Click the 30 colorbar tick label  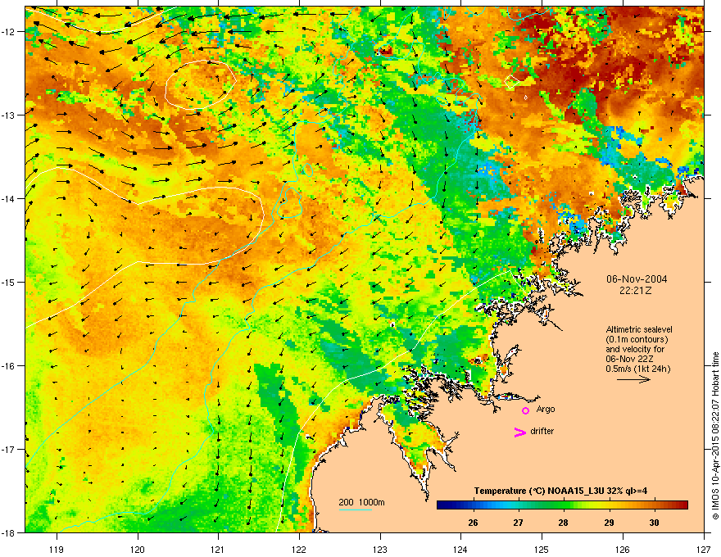pos(654,523)
